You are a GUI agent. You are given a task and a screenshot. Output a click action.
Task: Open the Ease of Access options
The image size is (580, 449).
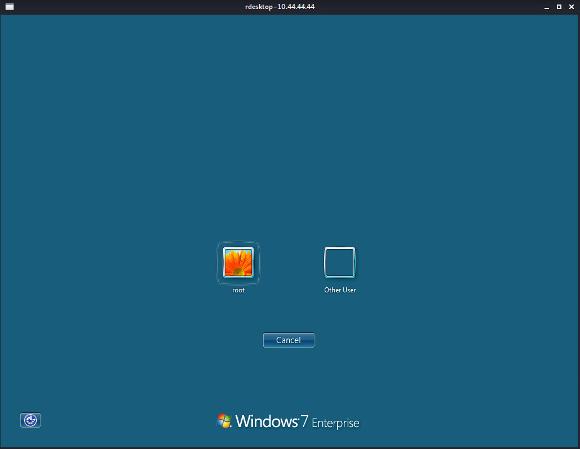point(30,420)
